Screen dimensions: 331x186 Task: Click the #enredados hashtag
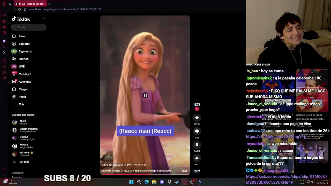point(164,171)
